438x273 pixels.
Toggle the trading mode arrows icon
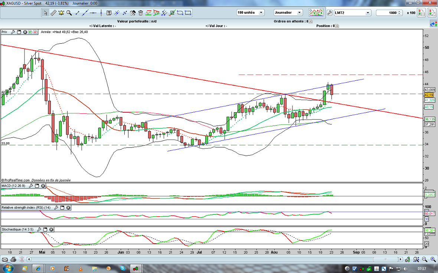434,24
